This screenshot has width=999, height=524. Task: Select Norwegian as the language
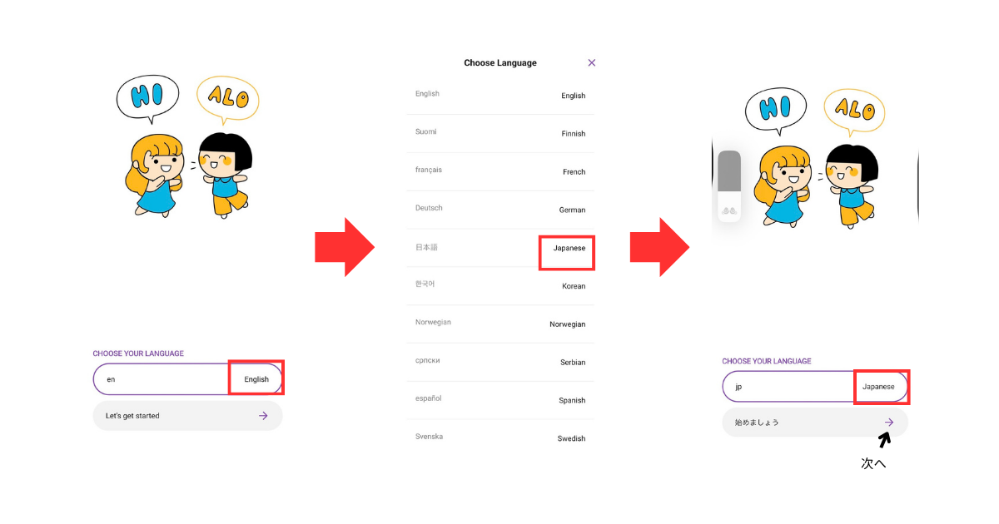[500, 324]
